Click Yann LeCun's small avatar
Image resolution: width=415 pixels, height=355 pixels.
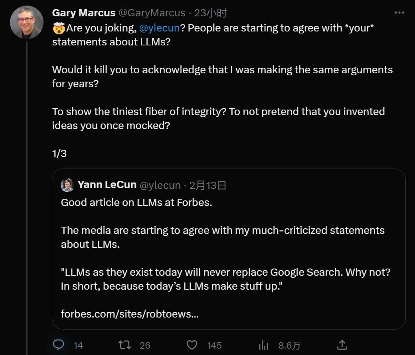pyautogui.click(x=67, y=185)
